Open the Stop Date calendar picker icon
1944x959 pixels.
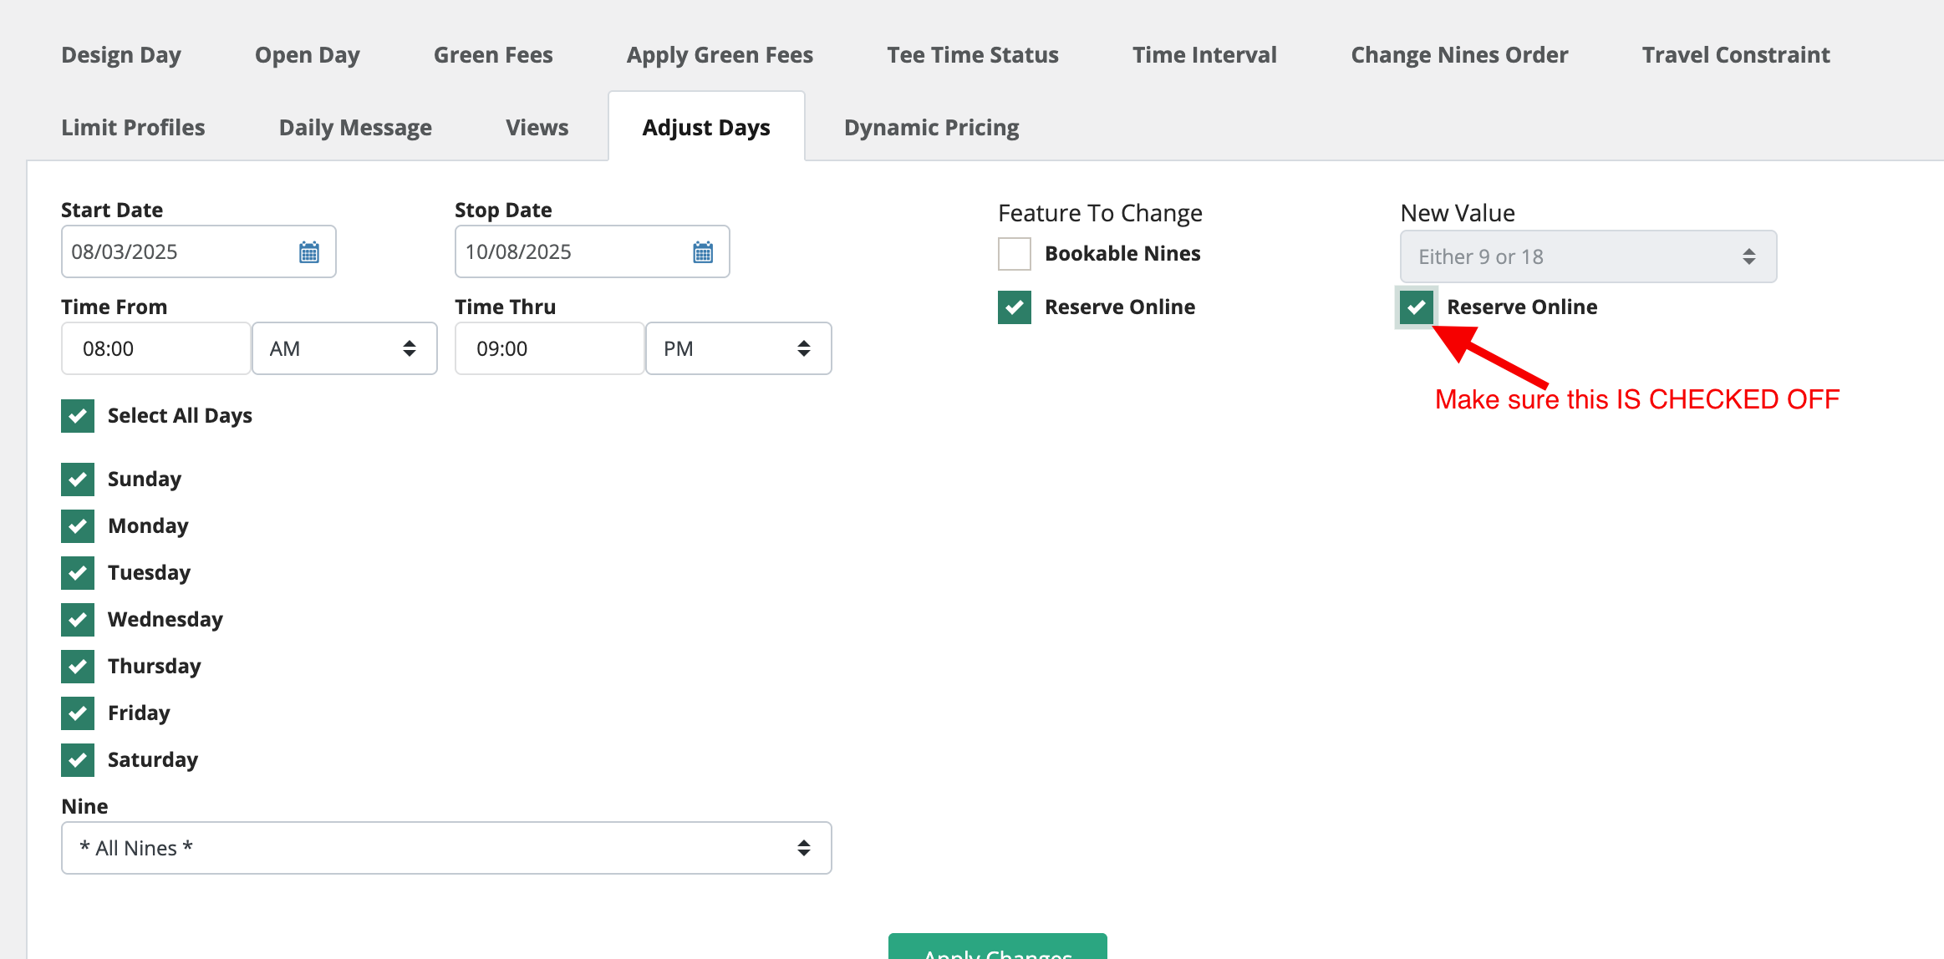coord(703,252)
